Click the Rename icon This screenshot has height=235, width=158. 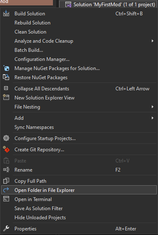pyautogui.click(x=6, y=170)
